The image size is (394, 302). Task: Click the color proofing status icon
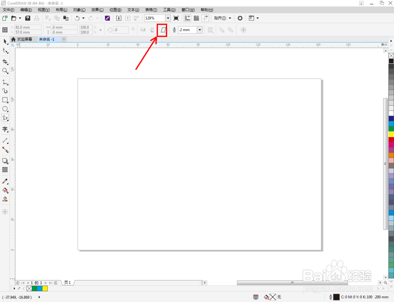coord(256,297)
